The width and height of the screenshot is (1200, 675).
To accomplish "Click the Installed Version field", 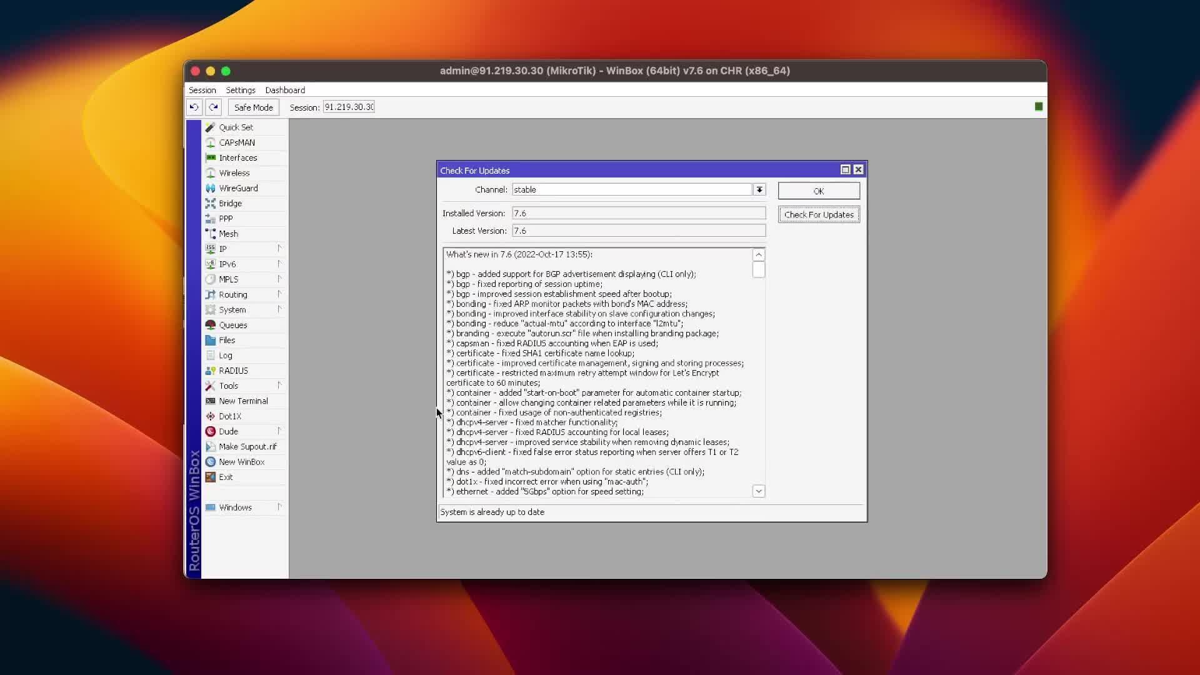I will pyautogui.click(x=639, y=213).
